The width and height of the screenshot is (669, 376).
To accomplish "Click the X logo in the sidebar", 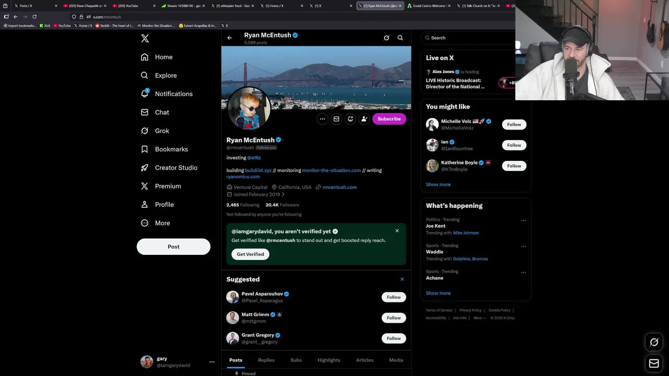I will [x=145, y=38].
